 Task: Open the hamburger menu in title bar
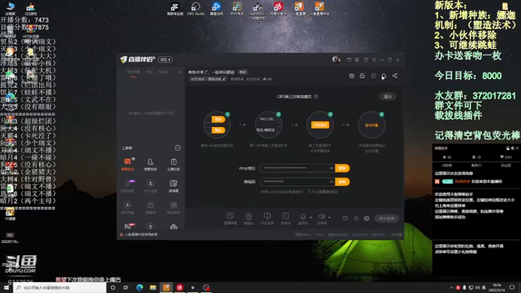coord(374,60)
